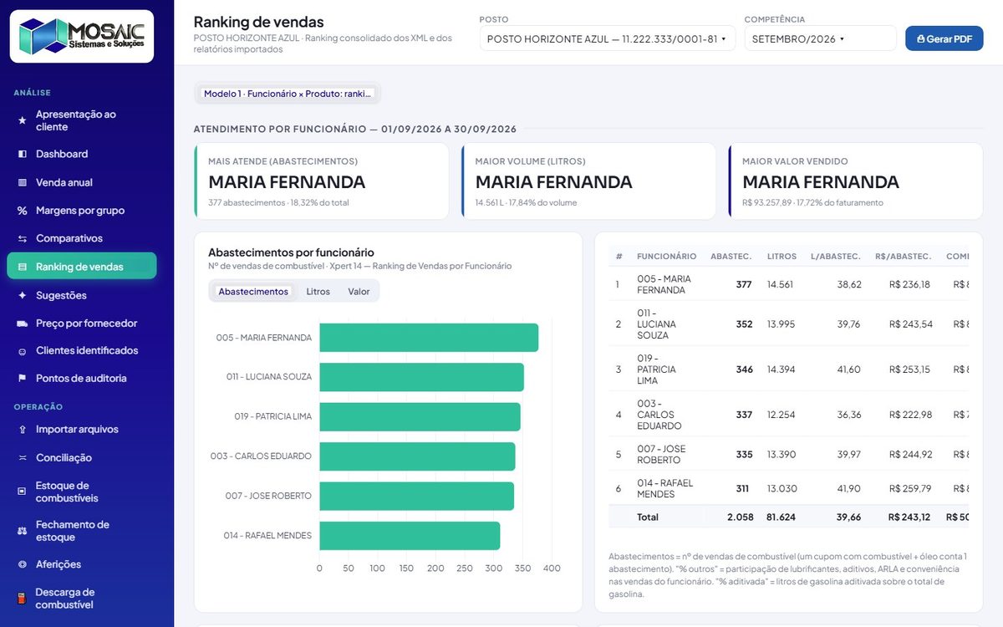Click the Maior volume (litros) card

588,181
